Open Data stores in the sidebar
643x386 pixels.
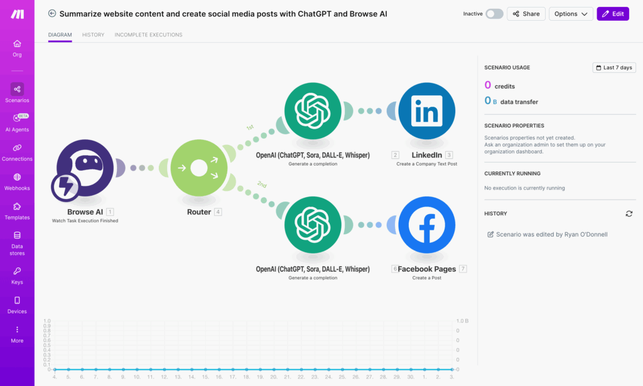[17, 244]
